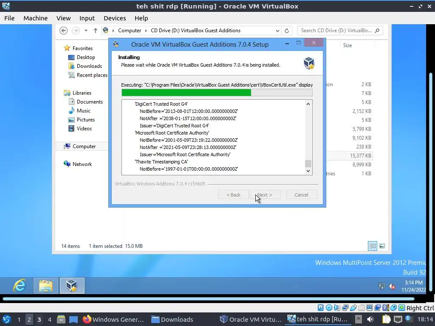Click the guest network tray icon
Screen dimensions: 435x326
382,286
